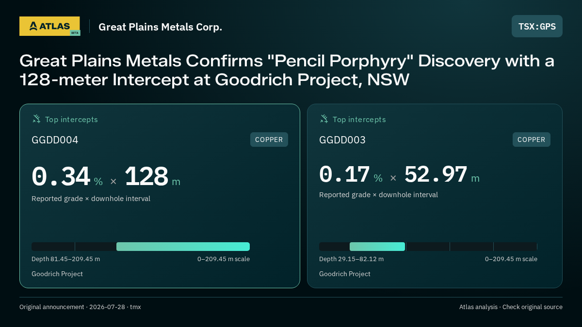582x327 pixels.
Task: Click the GGDD004 depth interval bar
Action: point(141,247)
